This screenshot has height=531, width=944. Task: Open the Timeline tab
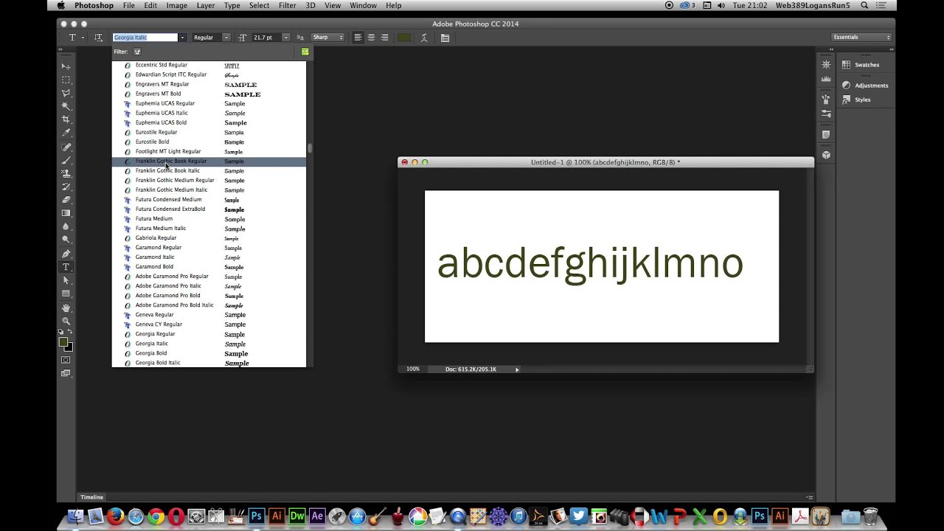92,497
